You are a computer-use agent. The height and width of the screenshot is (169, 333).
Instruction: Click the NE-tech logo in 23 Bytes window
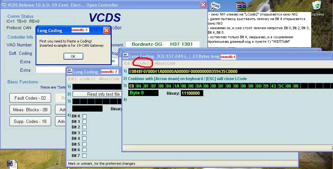tap(125, 56)
